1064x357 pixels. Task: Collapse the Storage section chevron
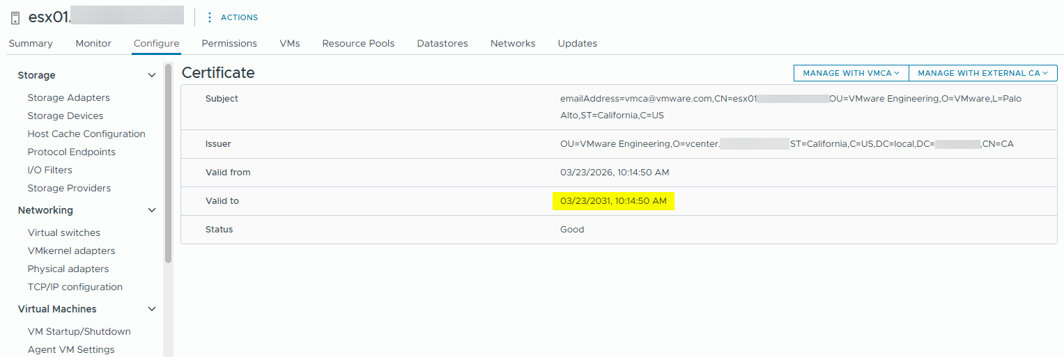coord(152,75)
